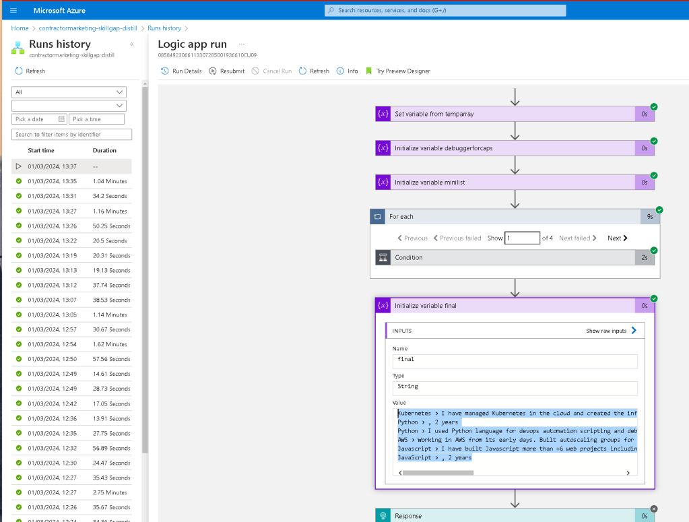689x522 pixels.
Task: Open Runs history breadcrumb link
Action: tap(164, 28)
